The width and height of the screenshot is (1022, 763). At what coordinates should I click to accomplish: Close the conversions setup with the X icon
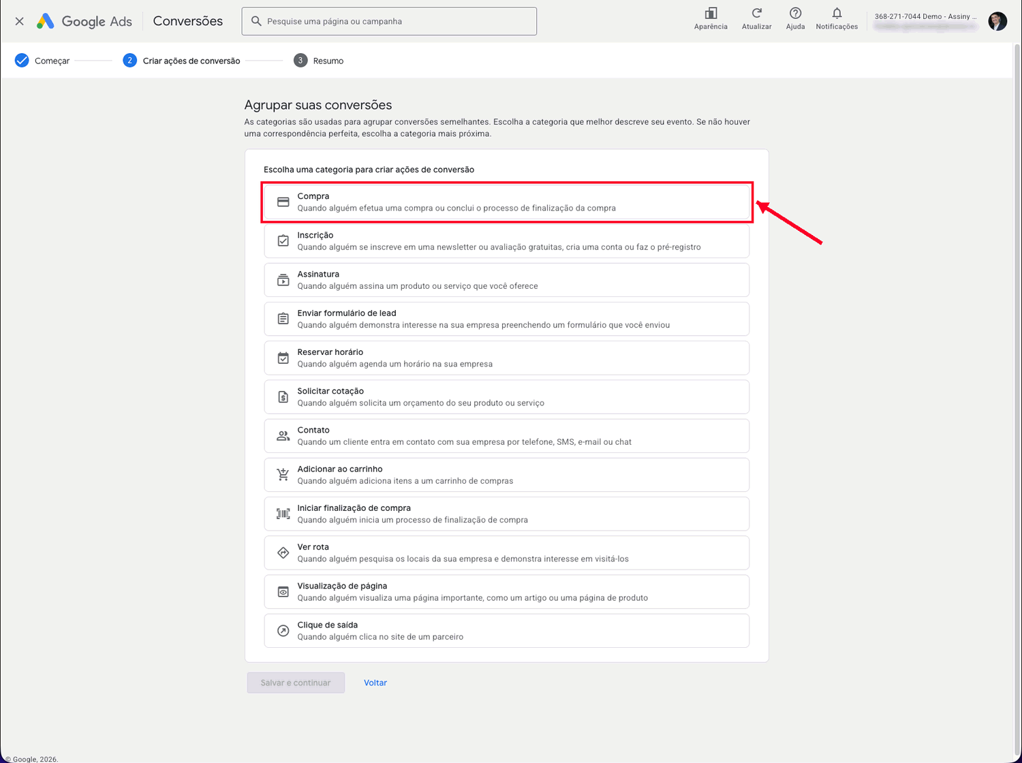click(x=20, y=21)
